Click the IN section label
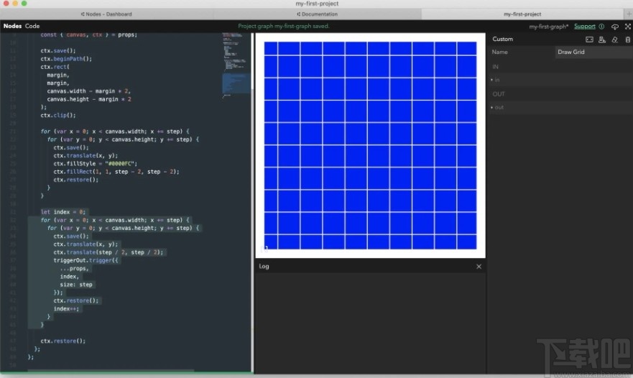633x378 pixels. pyautogui.click(x=495, y=67)
